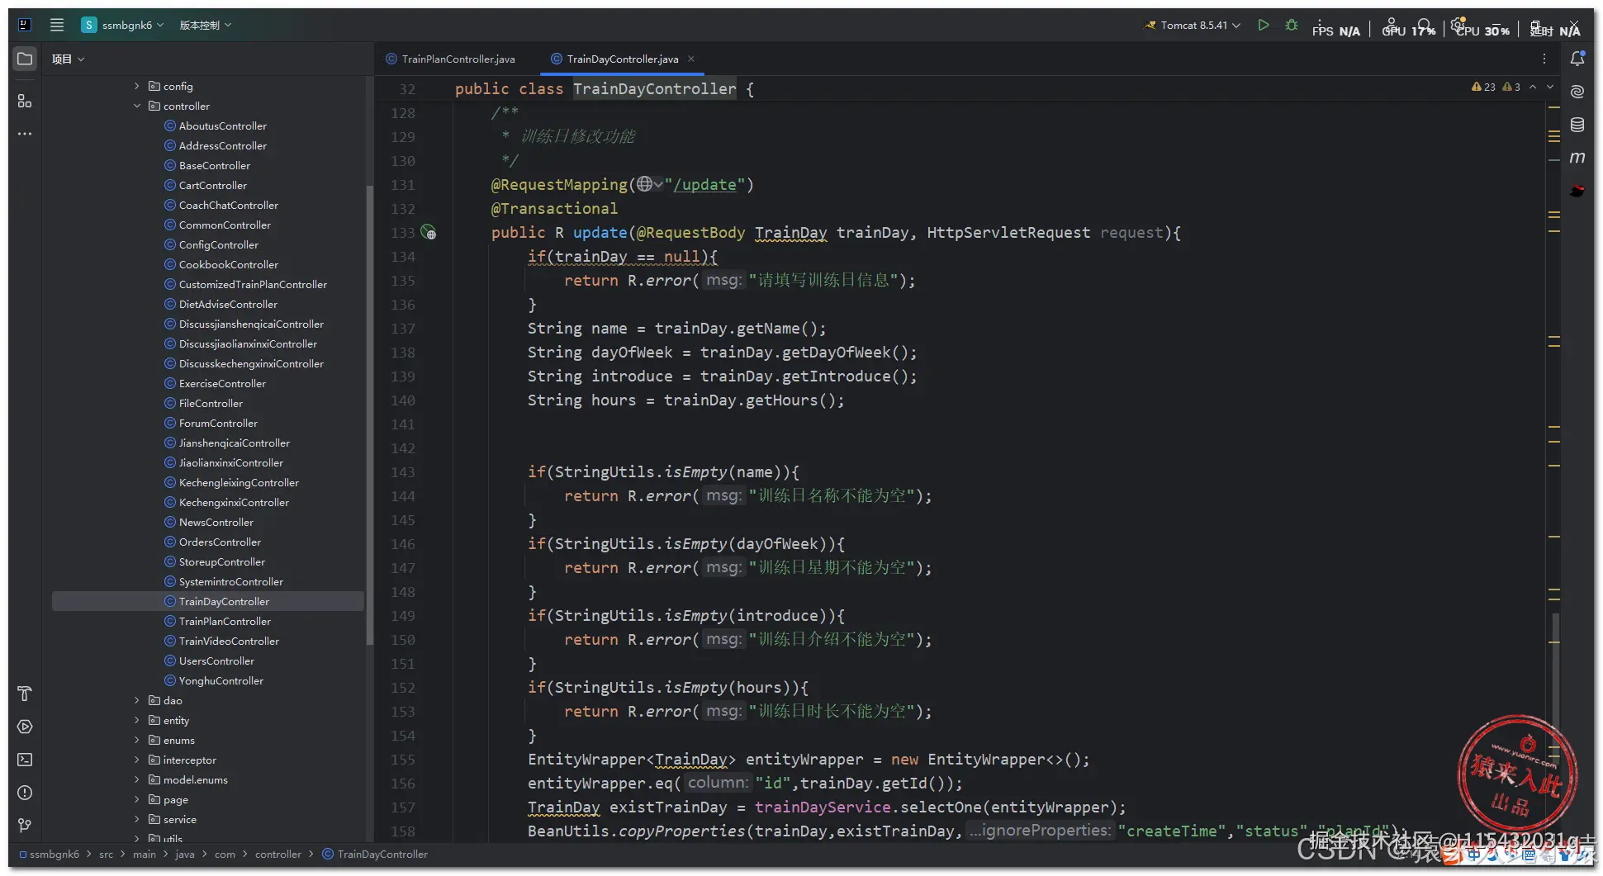The height and width of the screenshot is (876, 1603).
Task: Select UsersController in the project tree
Action: (216, 661)
